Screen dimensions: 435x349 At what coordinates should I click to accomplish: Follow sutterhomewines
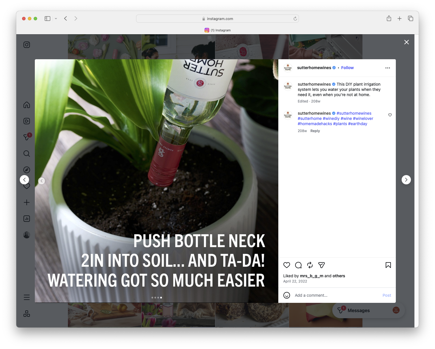tap(347, 68)
